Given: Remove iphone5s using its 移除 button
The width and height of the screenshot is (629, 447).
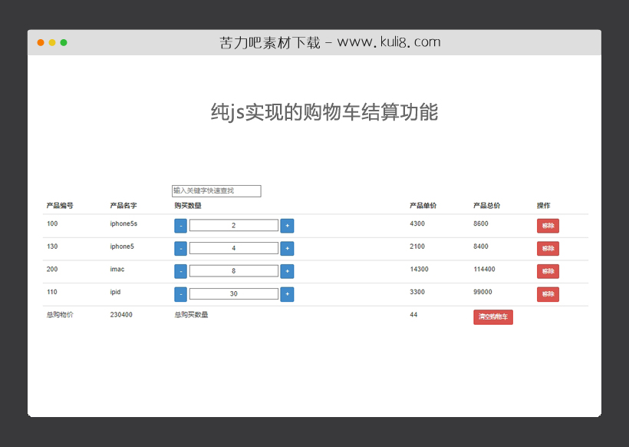Looking at the screenshot, I should pos(548,225).
